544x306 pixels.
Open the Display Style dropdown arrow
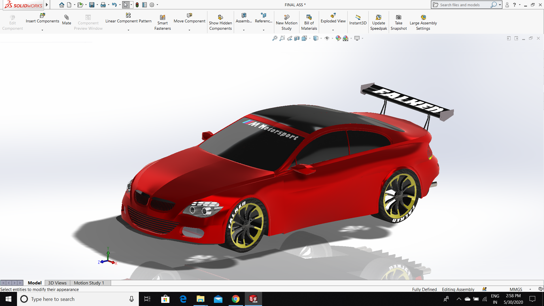coord(321,39)
